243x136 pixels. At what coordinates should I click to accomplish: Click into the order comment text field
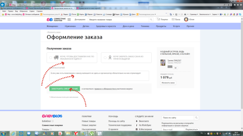[99, 75]
